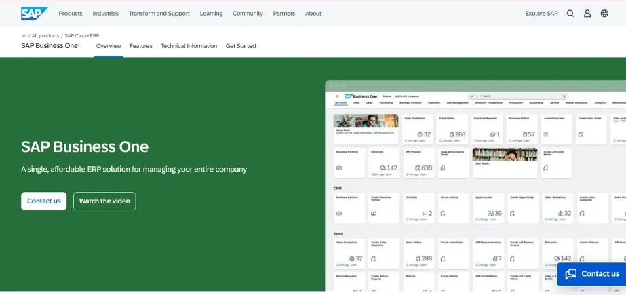Switch to the Features tab
The image size is (626, 295).
pyautogui.click(x=140, y=46)
